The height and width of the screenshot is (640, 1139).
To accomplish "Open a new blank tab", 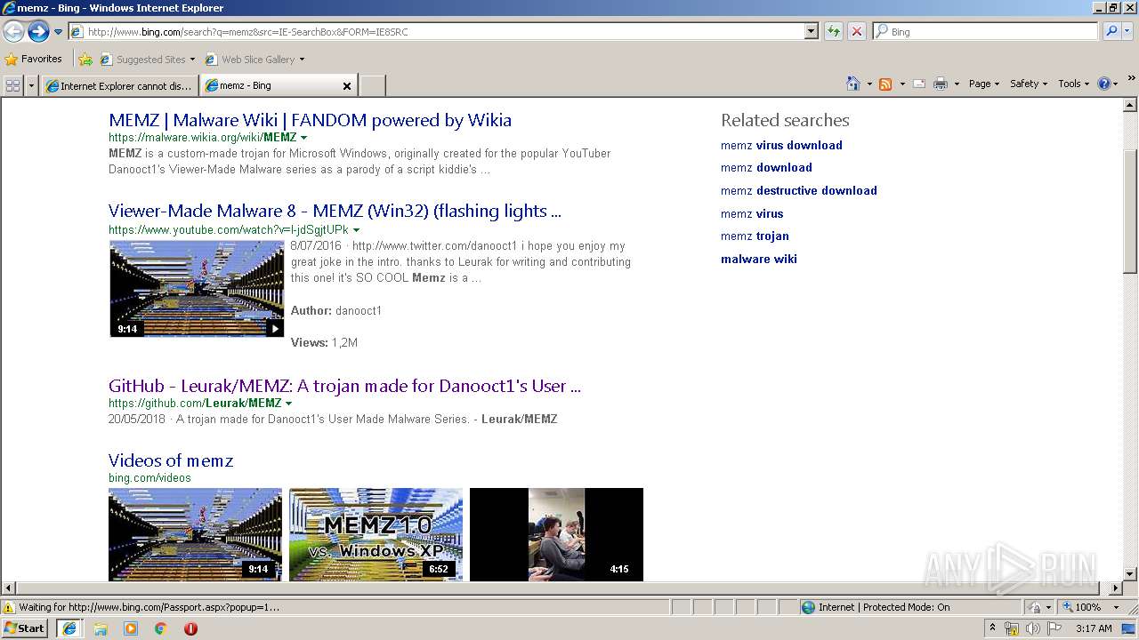I will (372, 85).
